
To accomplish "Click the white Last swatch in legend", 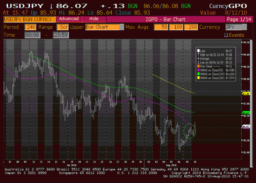I will coord(198,51).
